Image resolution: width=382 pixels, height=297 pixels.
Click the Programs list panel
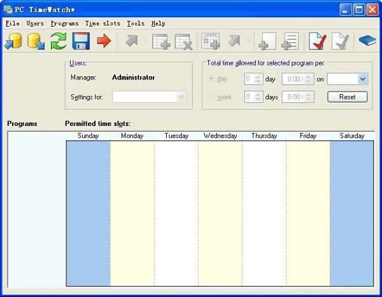[x=36, y=209]
